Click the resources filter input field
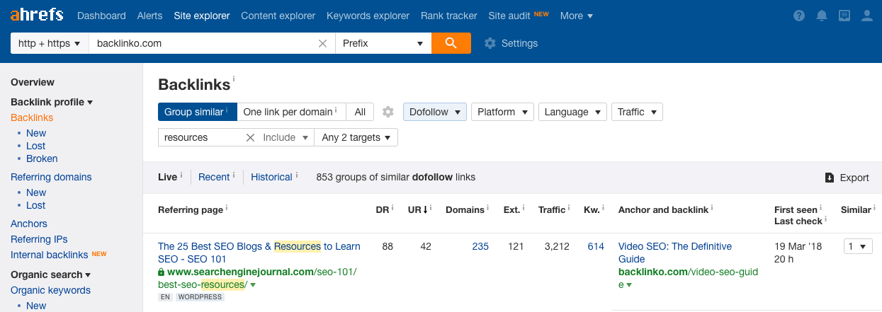The height and width of the screenshot is (312, 882). point(201,137)
